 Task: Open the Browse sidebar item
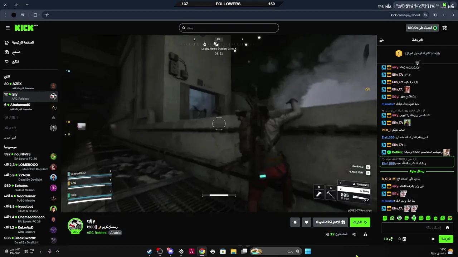pyautogui.click(x=13, y=52)
